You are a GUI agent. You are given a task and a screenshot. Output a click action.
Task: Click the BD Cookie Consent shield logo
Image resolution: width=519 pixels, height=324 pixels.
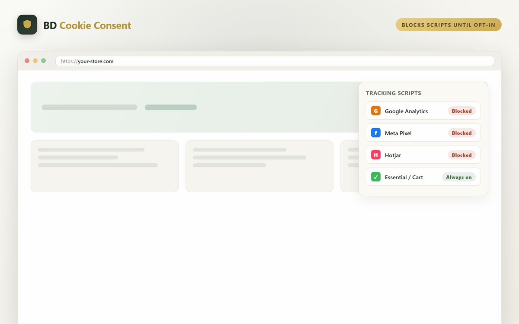coord(27,25)
